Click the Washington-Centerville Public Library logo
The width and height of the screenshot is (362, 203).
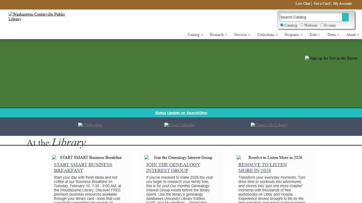point(37,16)
